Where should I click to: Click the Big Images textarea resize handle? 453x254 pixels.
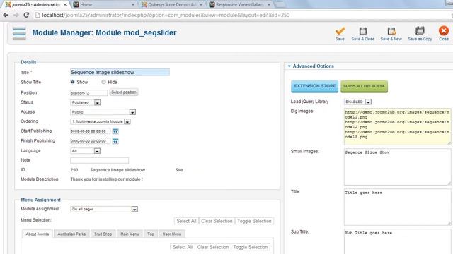[449, 143]
